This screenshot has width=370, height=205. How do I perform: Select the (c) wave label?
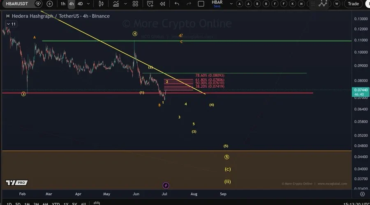pos(227,169)
